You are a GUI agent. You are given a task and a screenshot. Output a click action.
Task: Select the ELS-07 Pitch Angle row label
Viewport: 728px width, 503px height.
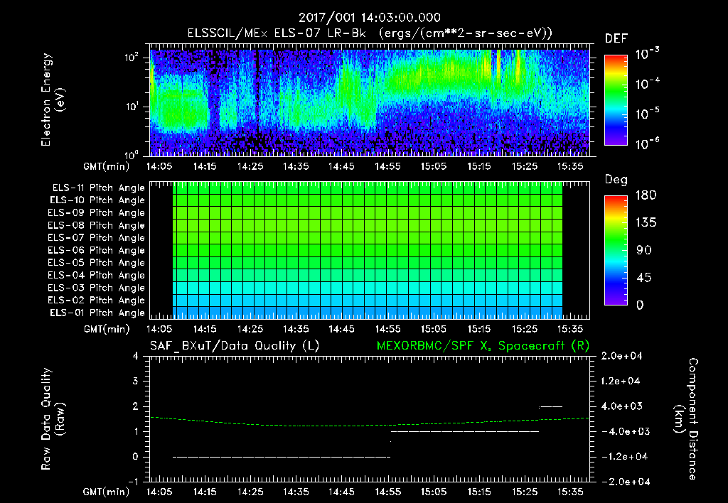click(x=96, y=238)
